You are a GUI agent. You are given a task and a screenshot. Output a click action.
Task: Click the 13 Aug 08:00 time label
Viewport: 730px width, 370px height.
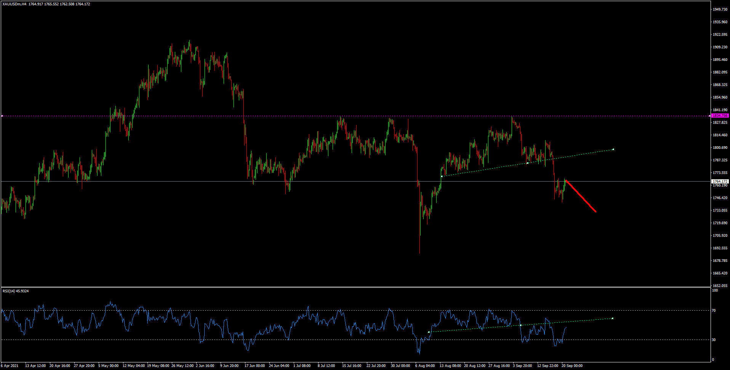point(450,366)
